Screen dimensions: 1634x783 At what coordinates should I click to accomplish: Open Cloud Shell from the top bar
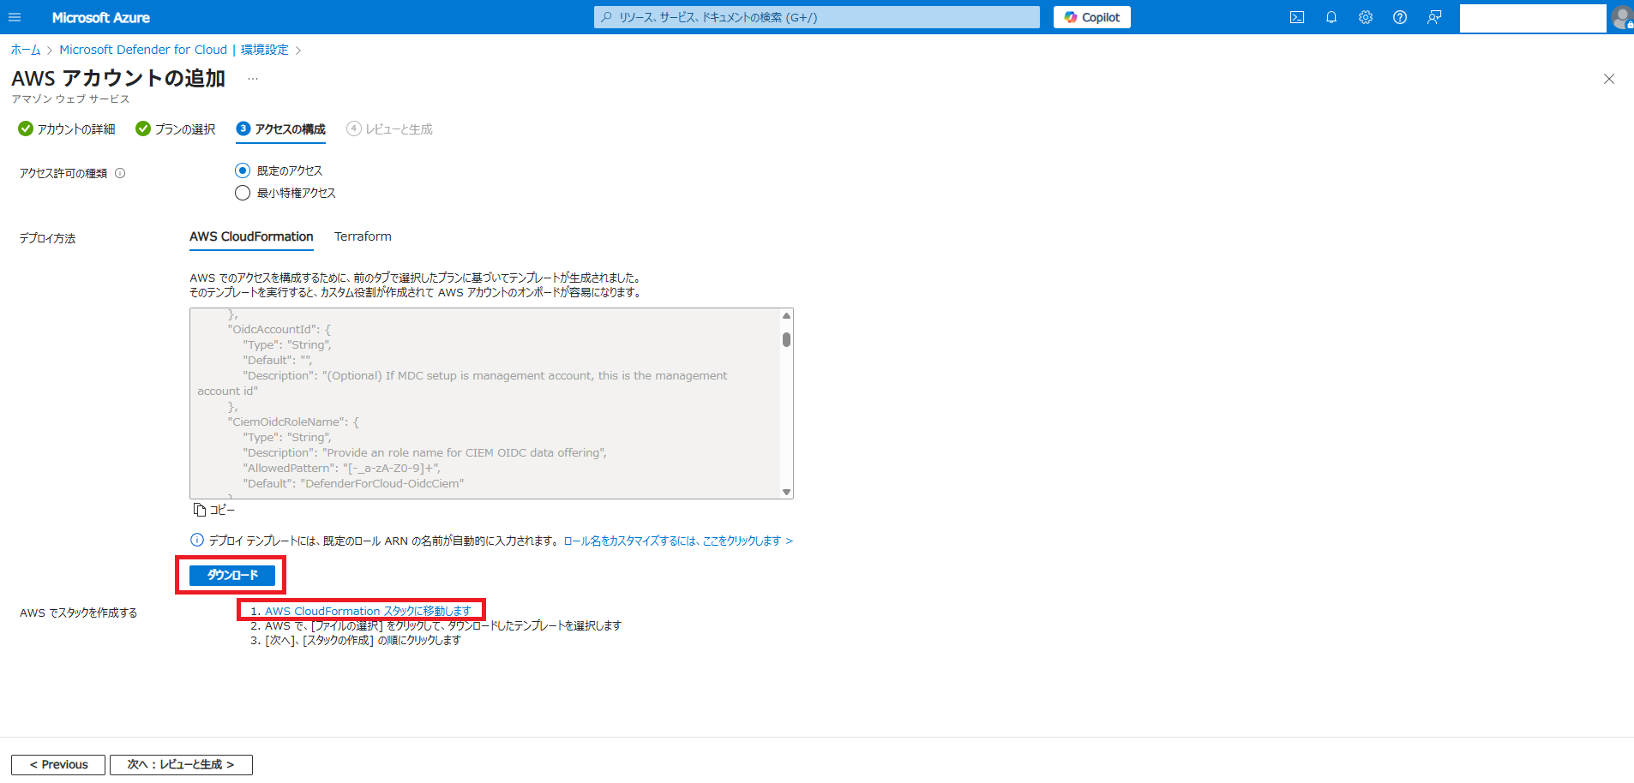1297,17
